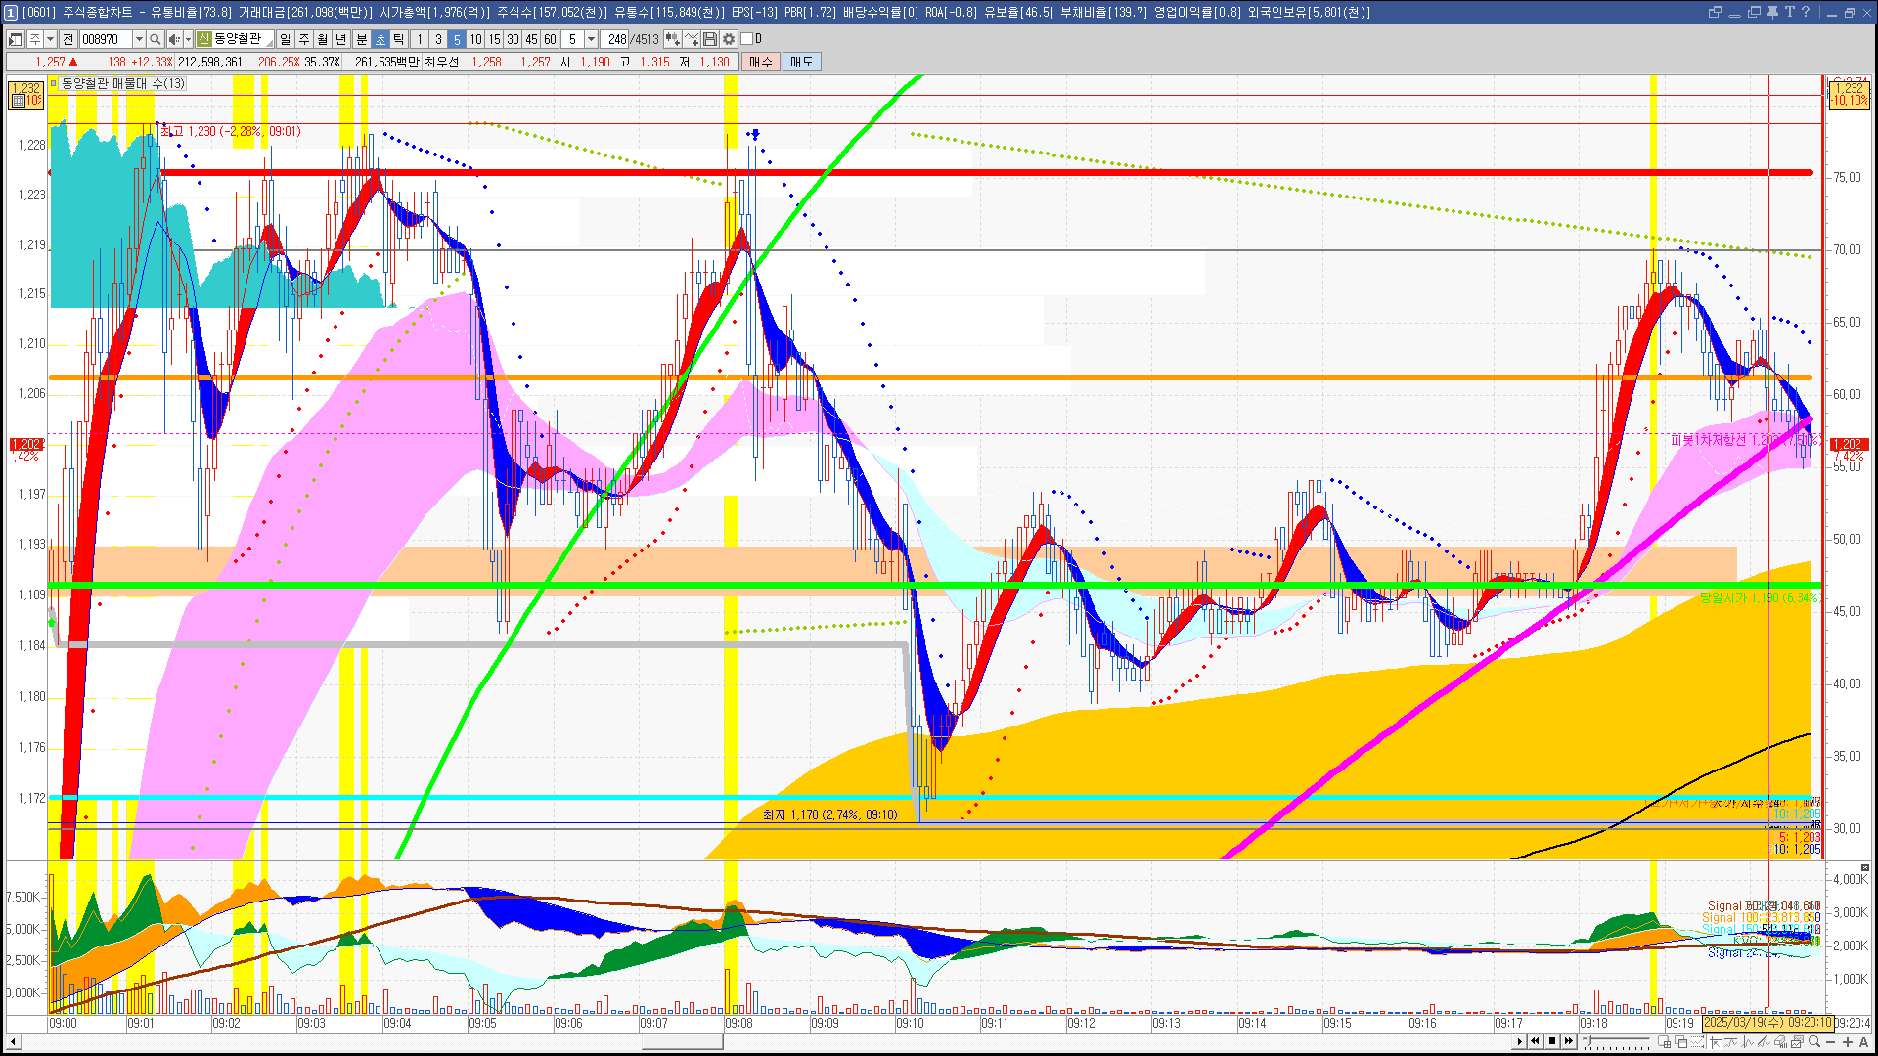Open the stock code 008970 dropdown
1878x1056 pixels.
pos(139,39)
